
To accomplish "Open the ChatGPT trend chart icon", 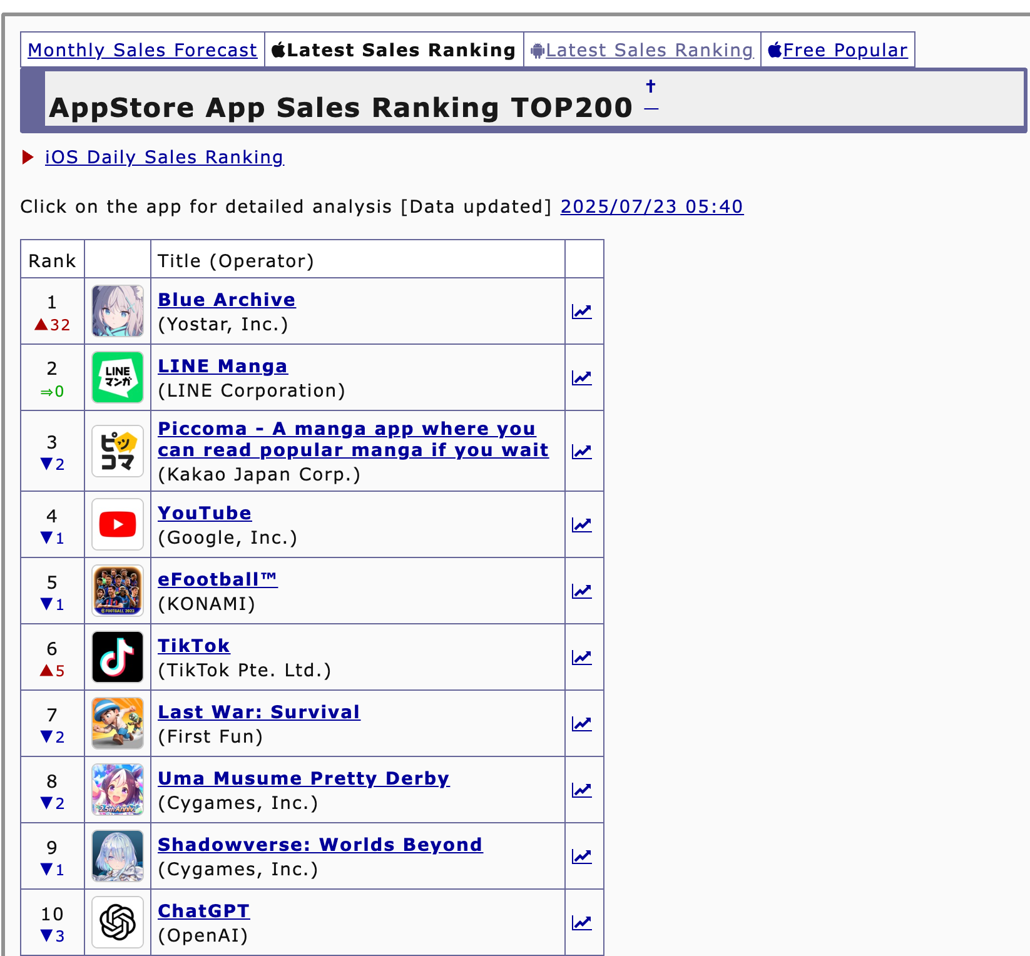I will tap(582, 922).
